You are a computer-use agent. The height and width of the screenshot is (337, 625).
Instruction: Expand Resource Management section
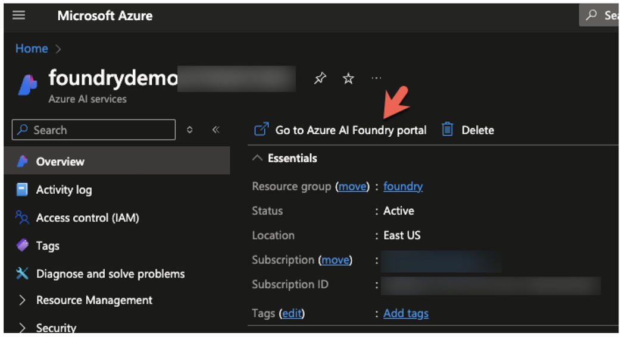94,300
